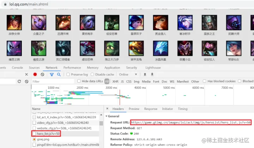Select the Initiator tab

pos(168,109)
